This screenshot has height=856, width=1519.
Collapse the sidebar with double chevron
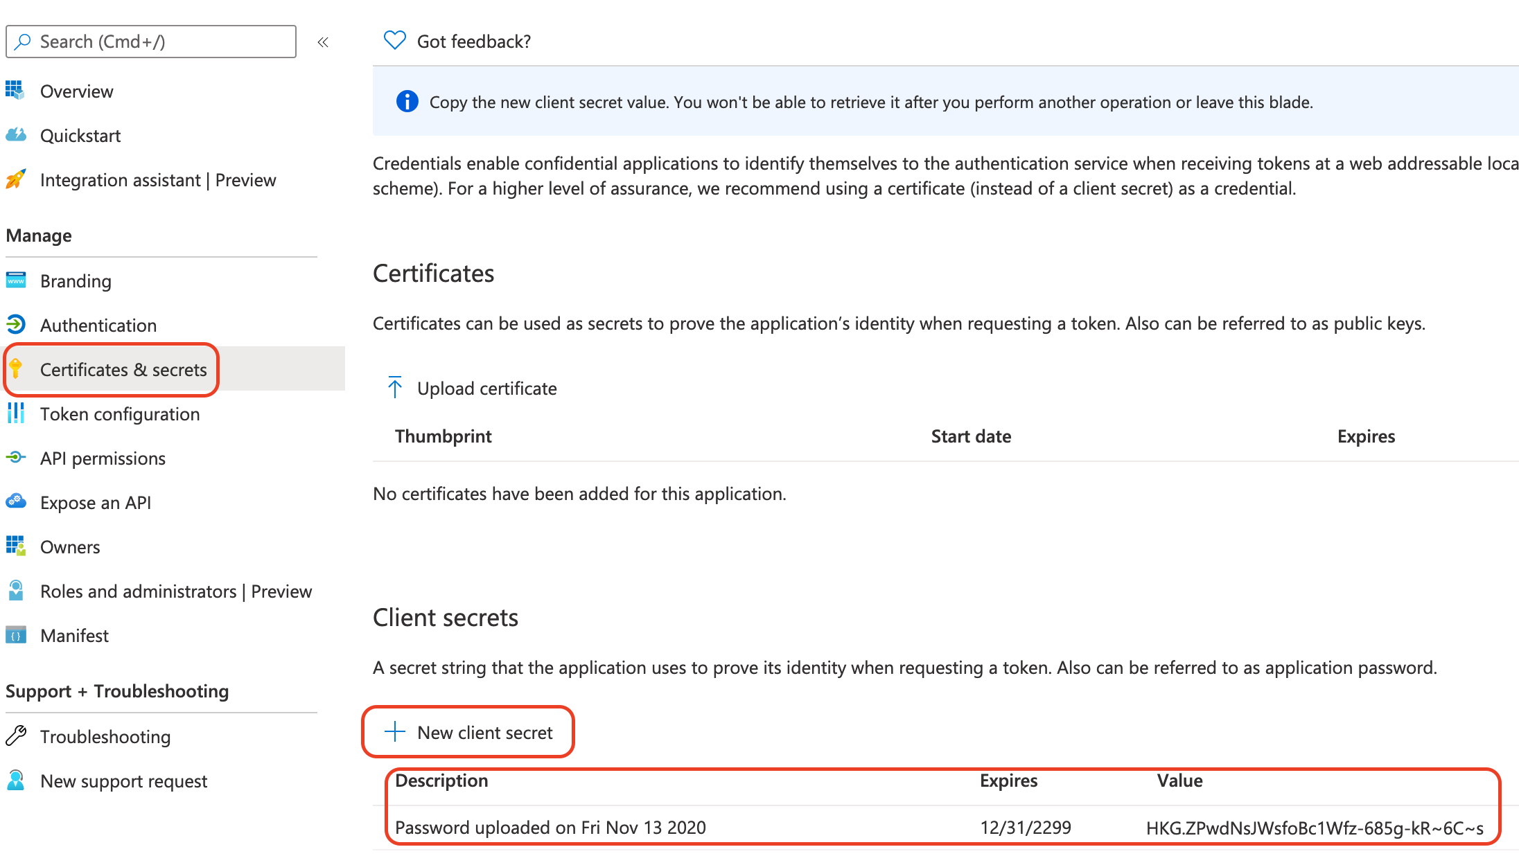(323, 42)
